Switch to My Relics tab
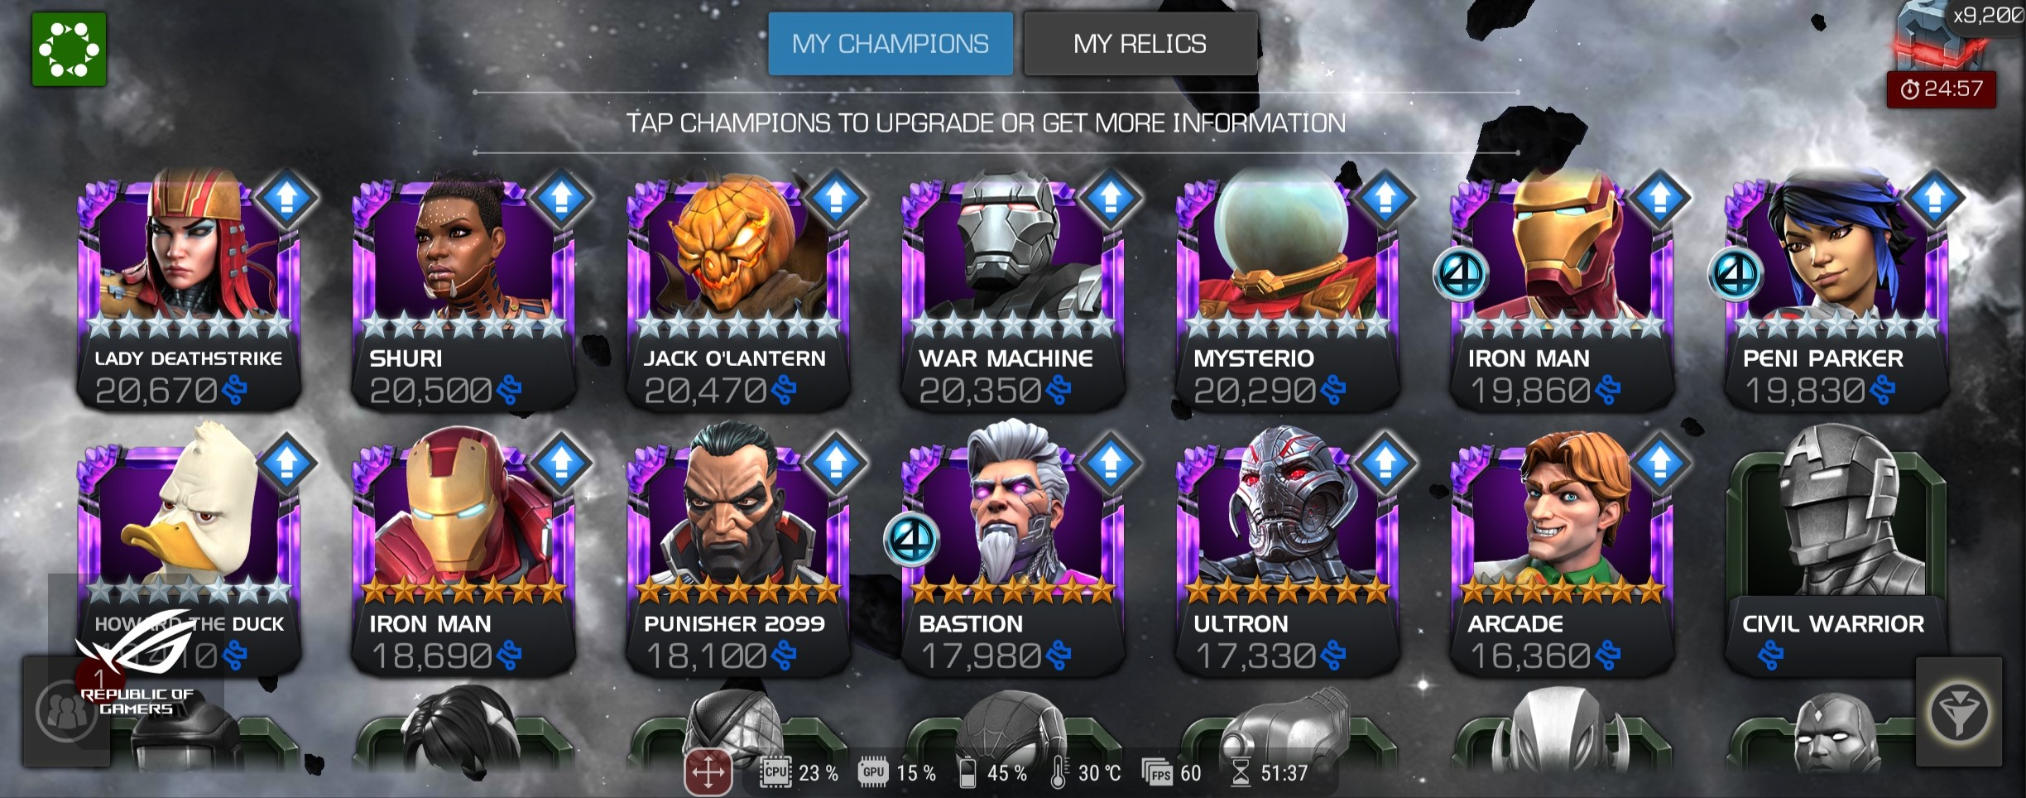The height and width of the screenshot is (798, 2026). click(1140, 44)
